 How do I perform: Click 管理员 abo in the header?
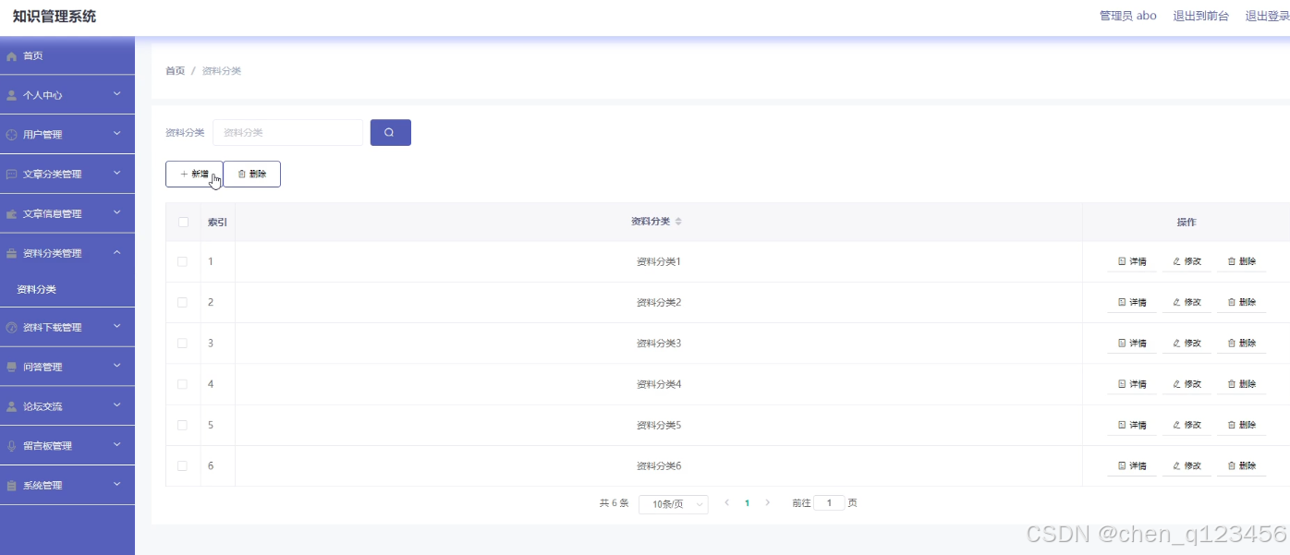(1127, 16)
